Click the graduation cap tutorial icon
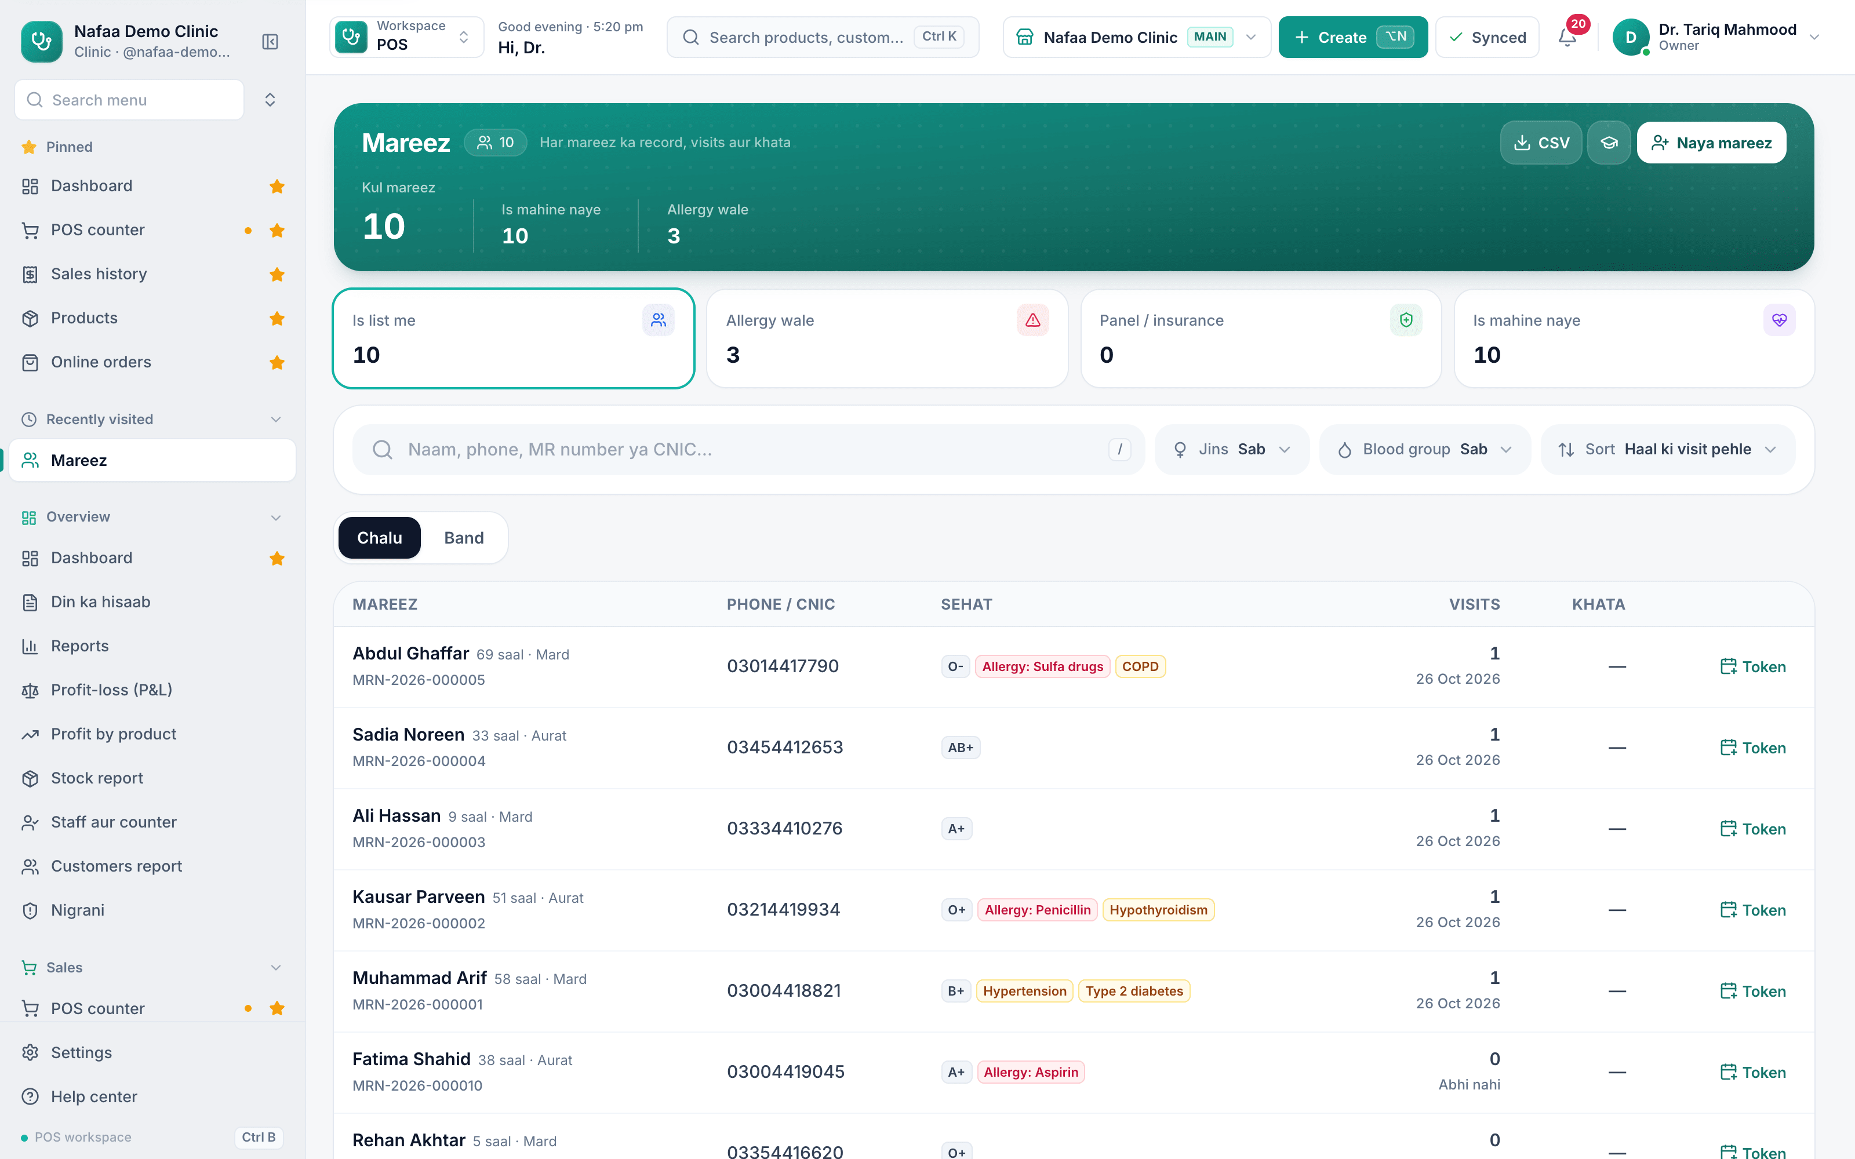The height and width of the screenshot is (1159, 1855). tap(1609, 143)
